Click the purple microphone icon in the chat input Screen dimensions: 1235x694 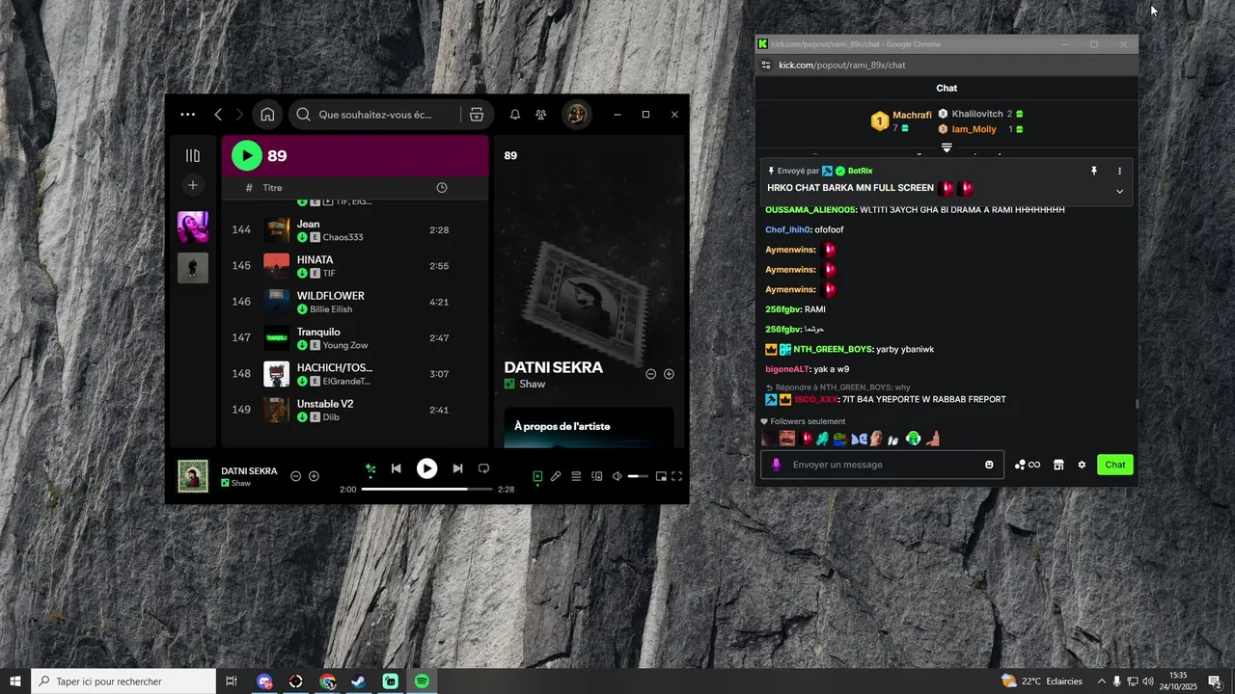pyautogui.click(x=776, y=465)
